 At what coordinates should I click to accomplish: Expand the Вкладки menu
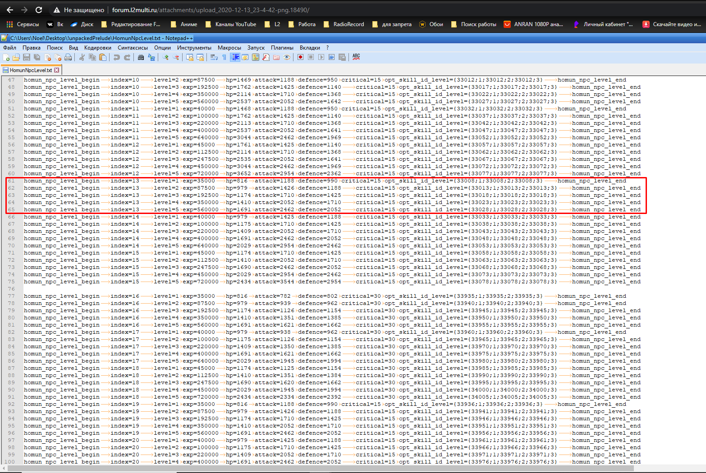tap(310, 47)
